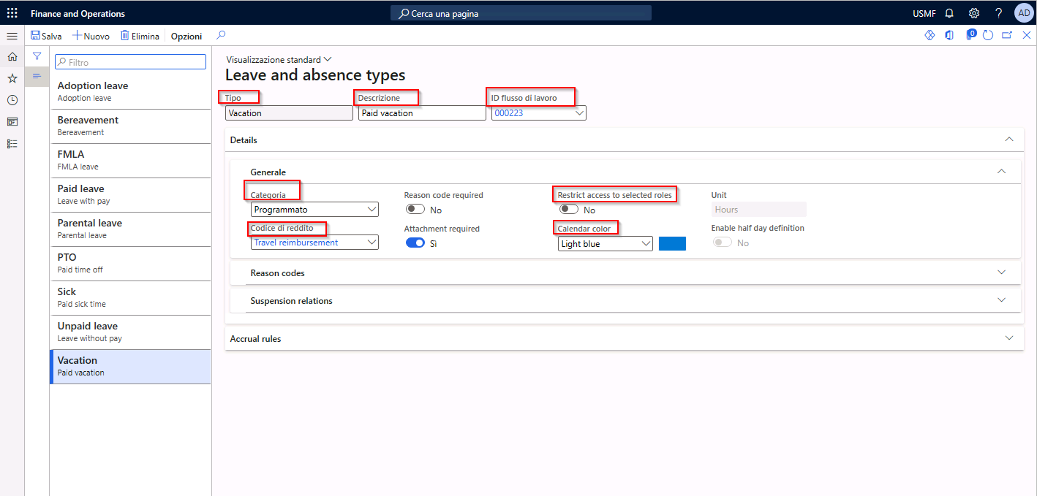Open in Office icon
1037x496 pixels.
point(949,35)
